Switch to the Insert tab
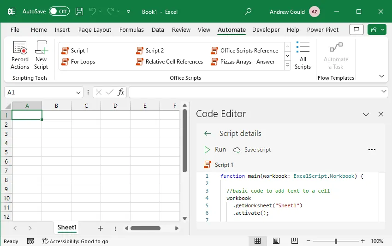The width and height of the screenshot is (392, 246). (62, 30)
